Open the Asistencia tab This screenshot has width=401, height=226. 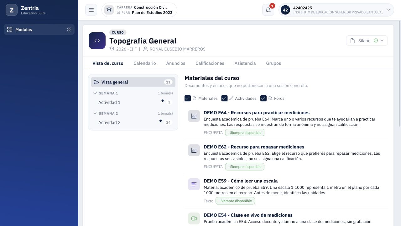pyautogui.click(x=245, y=63)
